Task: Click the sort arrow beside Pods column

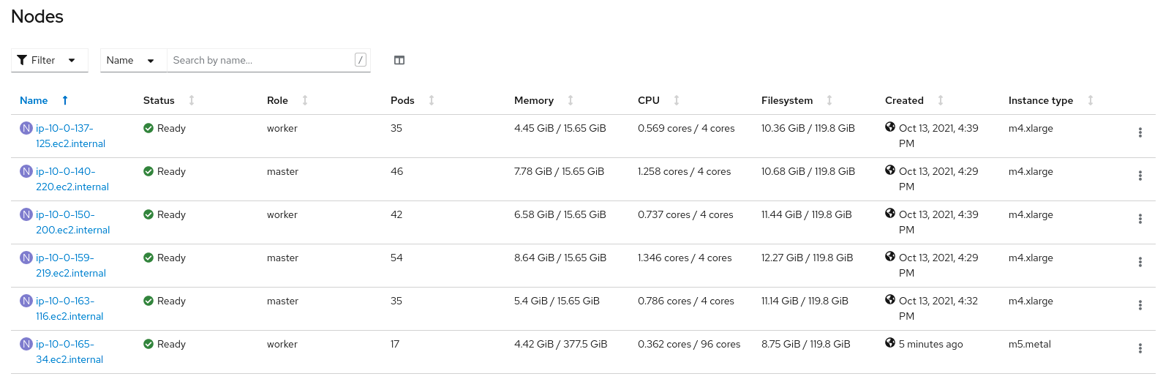Action: (432, 100)
